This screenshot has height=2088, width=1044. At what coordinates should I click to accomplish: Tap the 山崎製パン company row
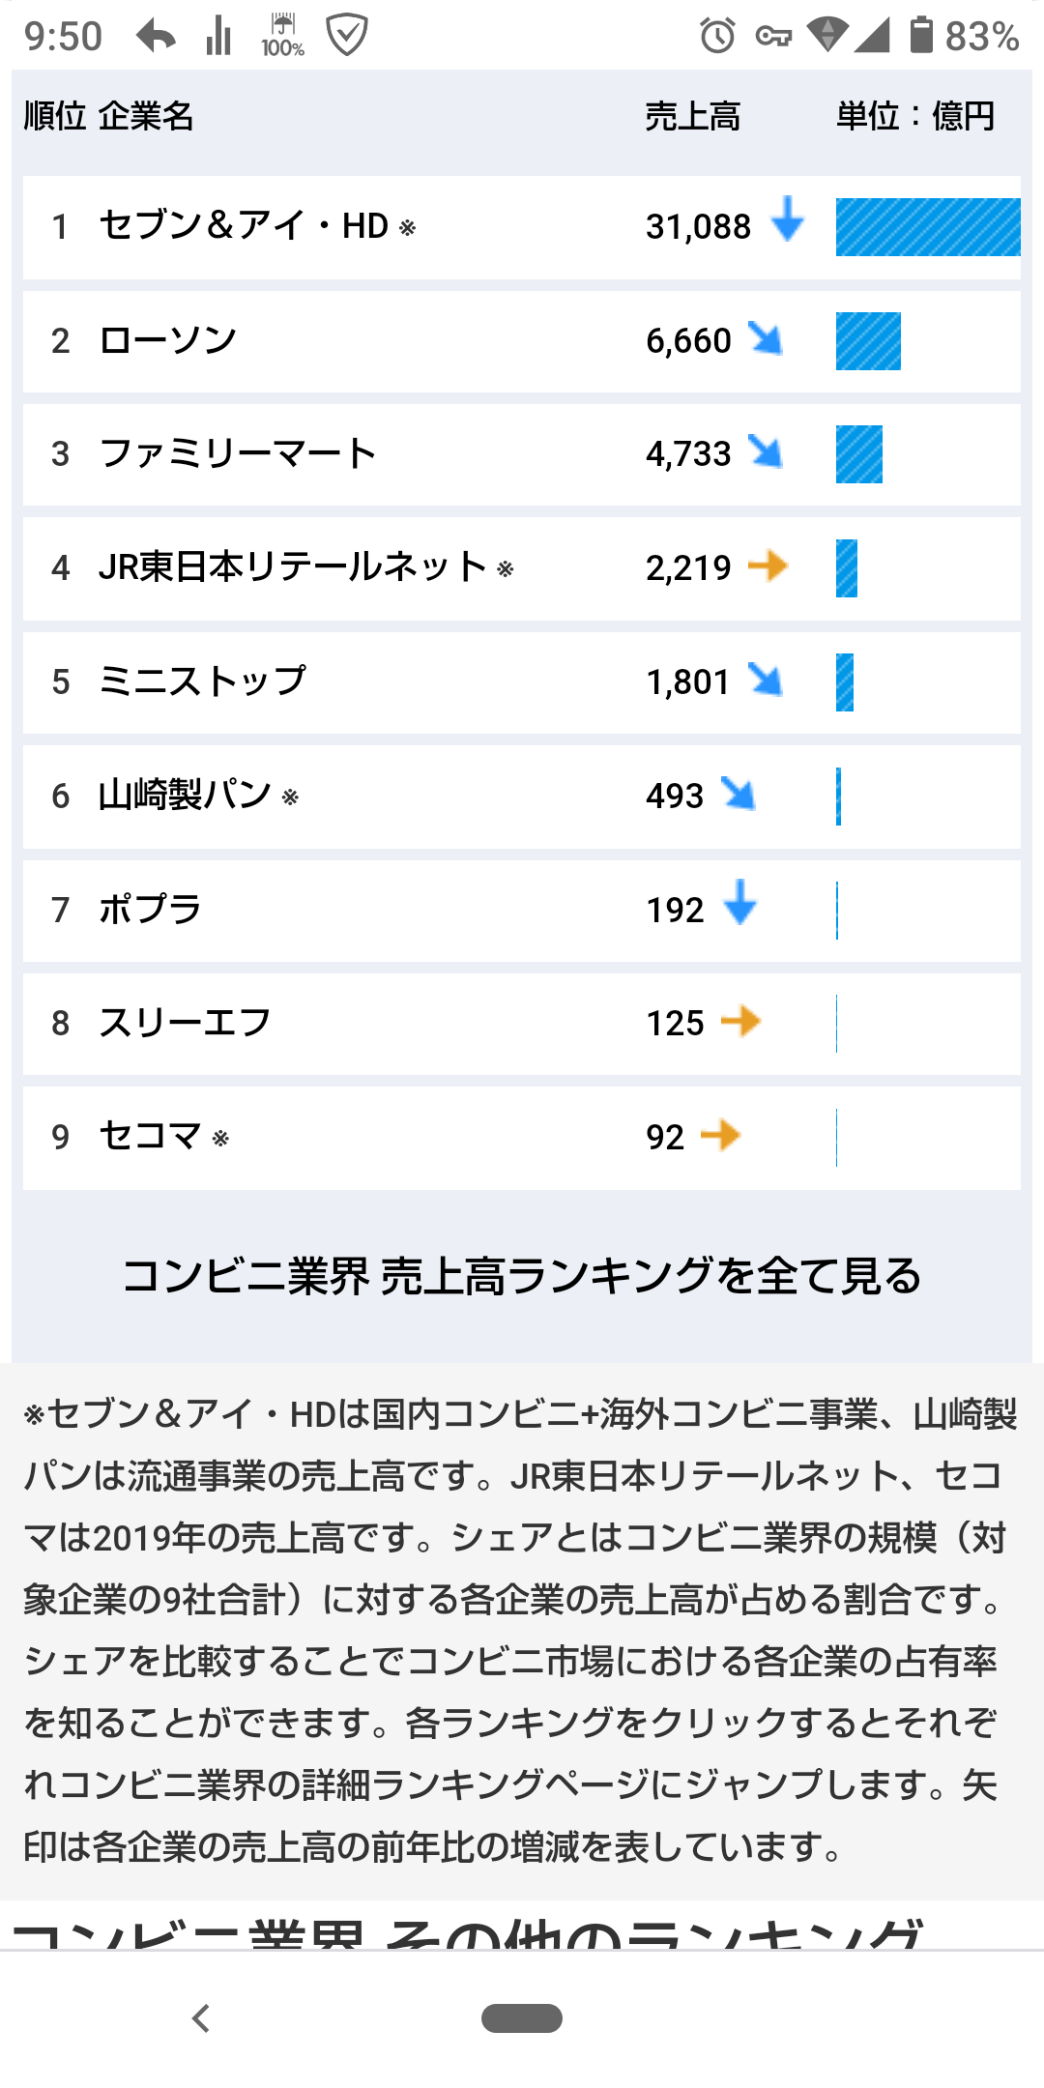click(522, 797)
